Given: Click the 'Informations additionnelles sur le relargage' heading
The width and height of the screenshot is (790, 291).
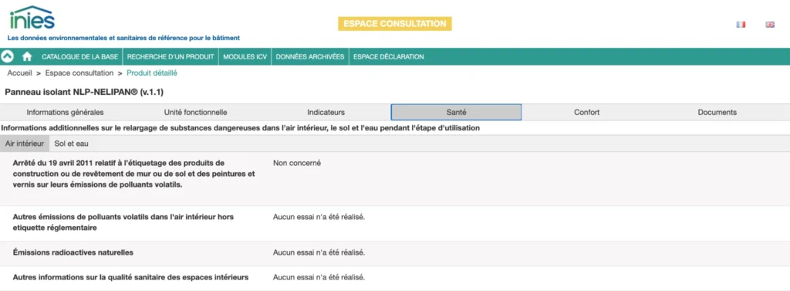Looking at the screenshot, I should point(241,128).
